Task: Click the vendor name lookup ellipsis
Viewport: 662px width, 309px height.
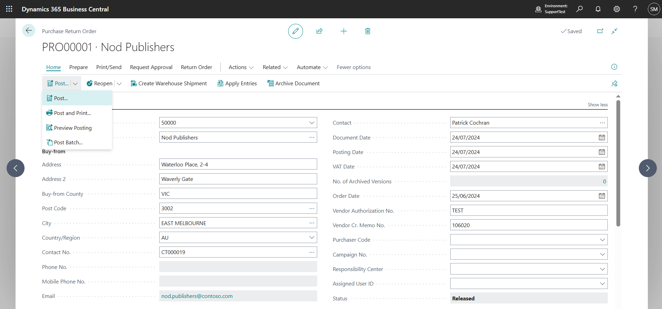Action: coord(312,137)
